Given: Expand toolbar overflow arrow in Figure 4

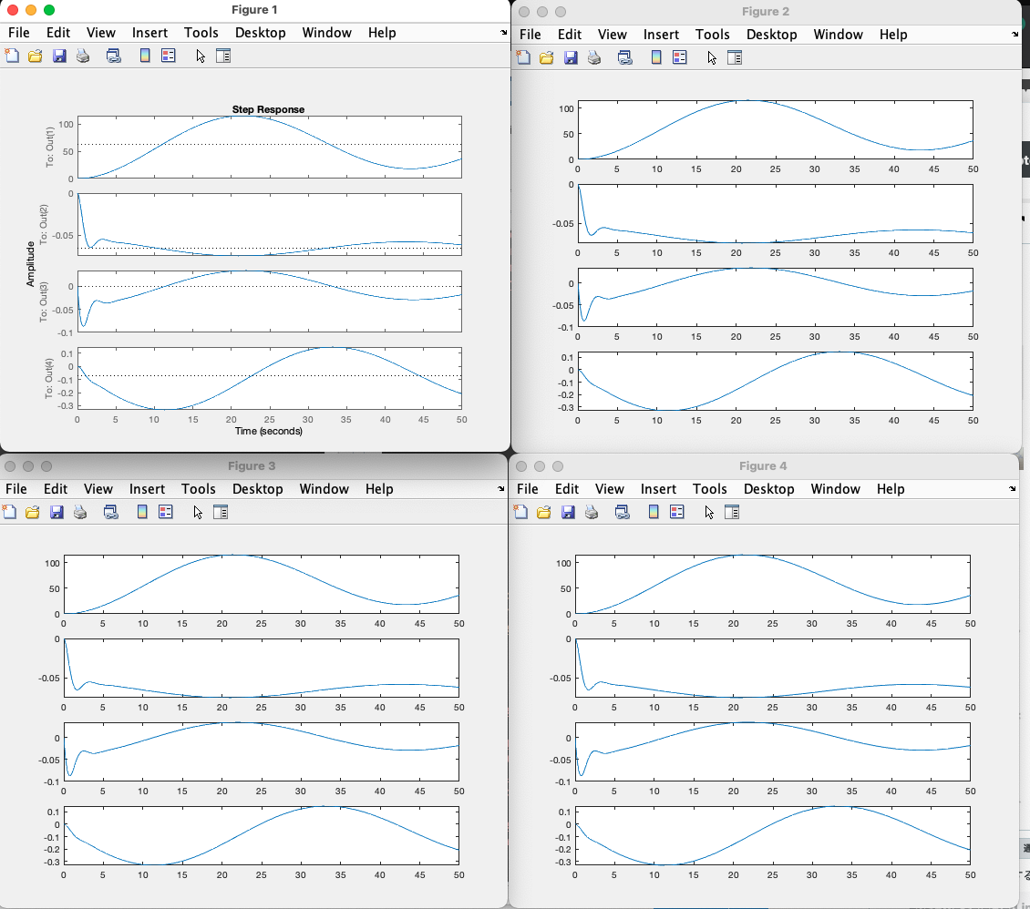Looking at the screenshot, I should click(1013, 489).
